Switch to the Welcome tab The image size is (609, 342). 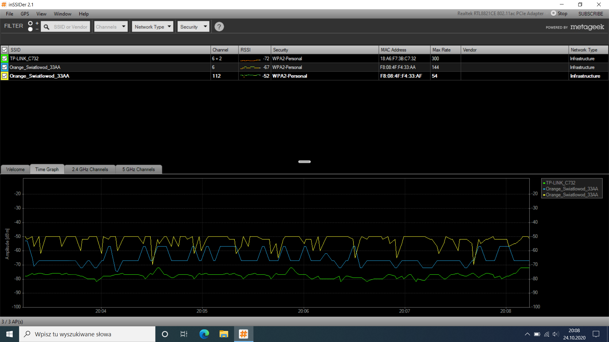point(15,169)
